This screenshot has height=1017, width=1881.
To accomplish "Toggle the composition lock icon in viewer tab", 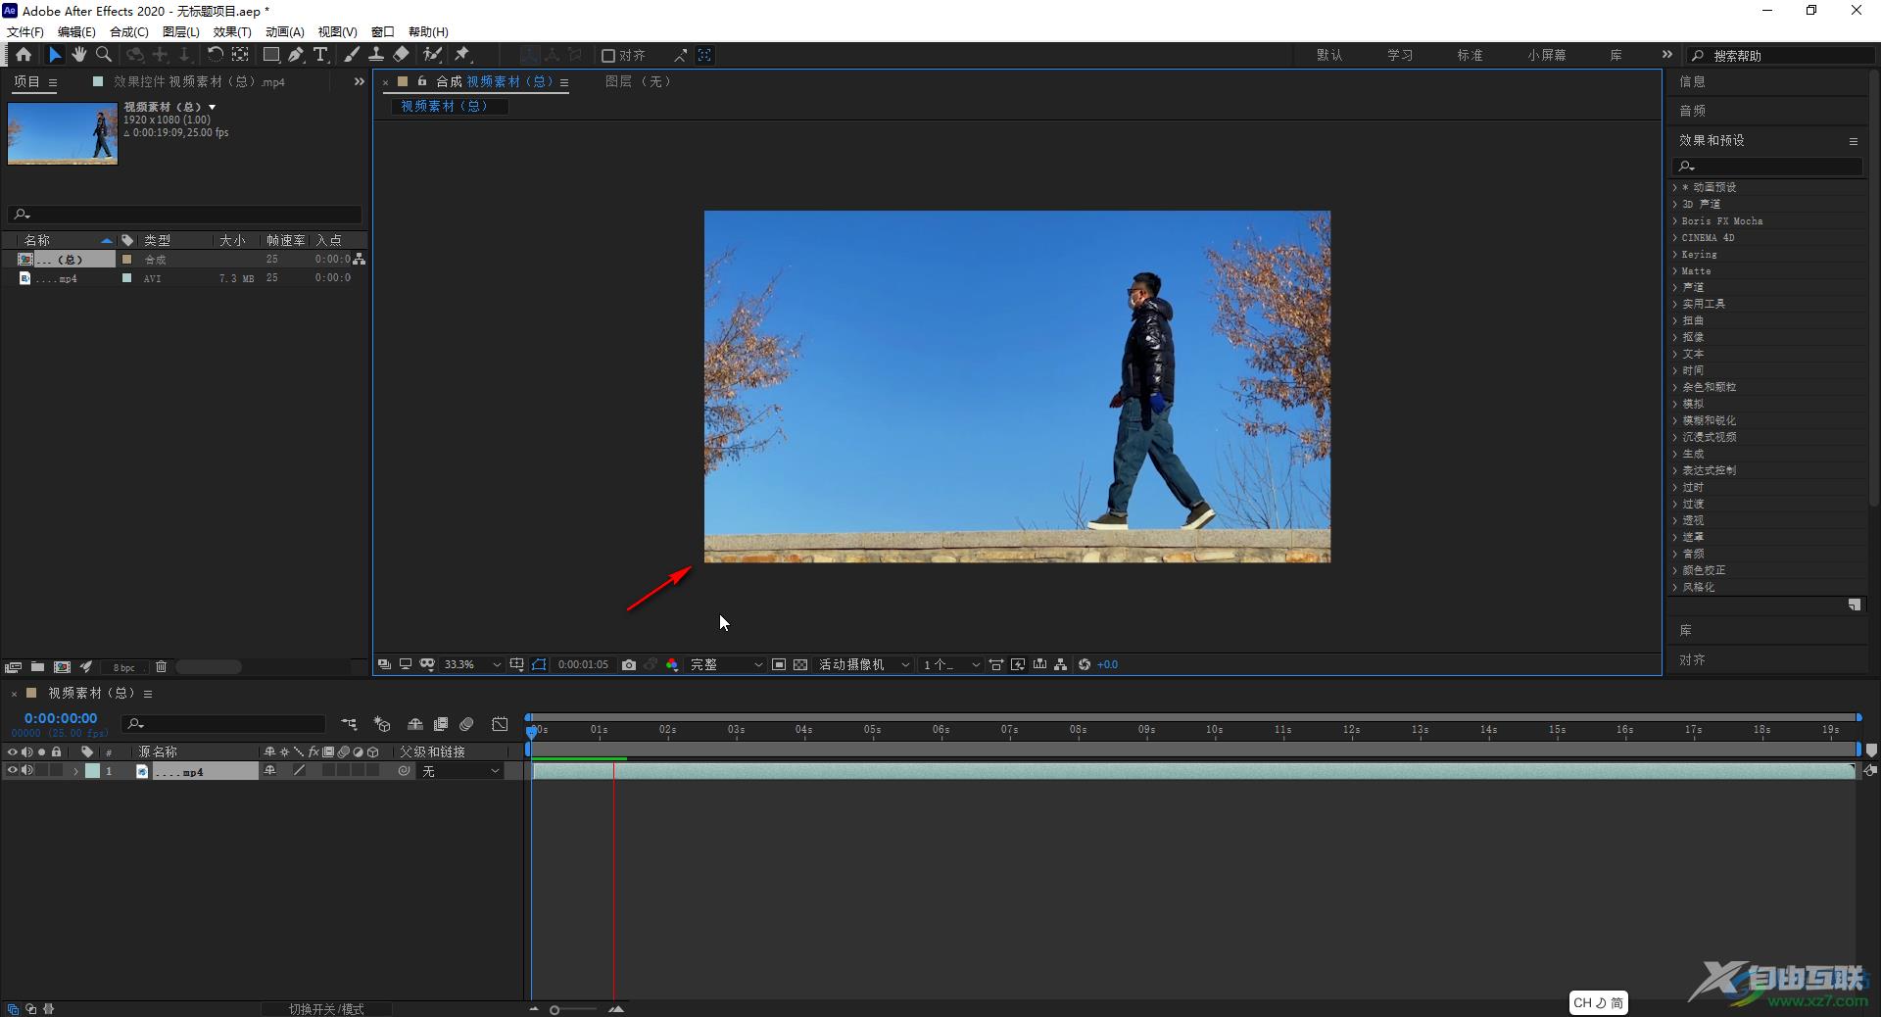I will coord(422,81).
